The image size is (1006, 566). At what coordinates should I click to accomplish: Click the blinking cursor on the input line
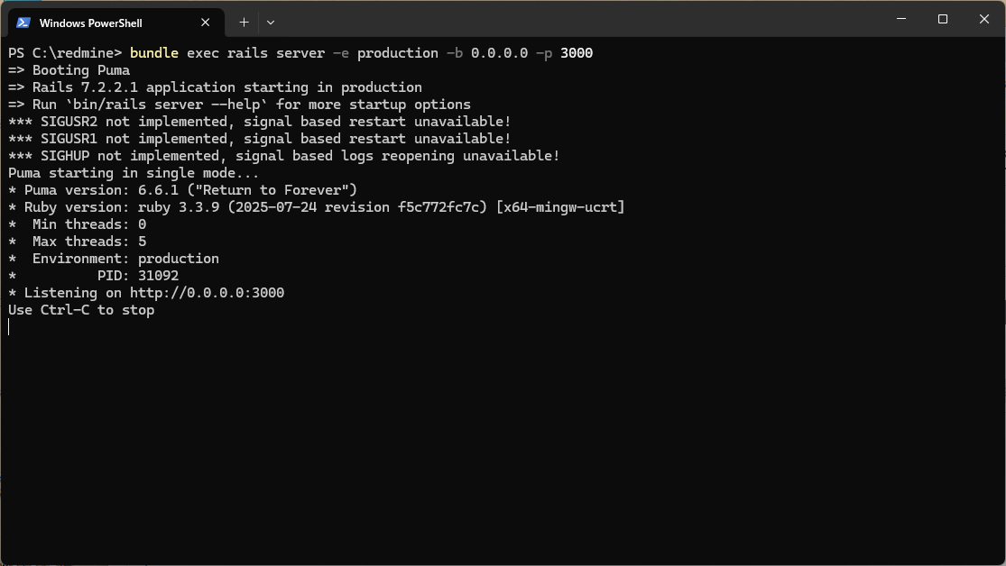click(x=9, y=326)
